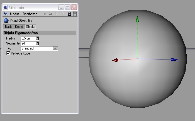Click the blue sphere Kugel-Objekt icon
195x121 pixels.
6,21
